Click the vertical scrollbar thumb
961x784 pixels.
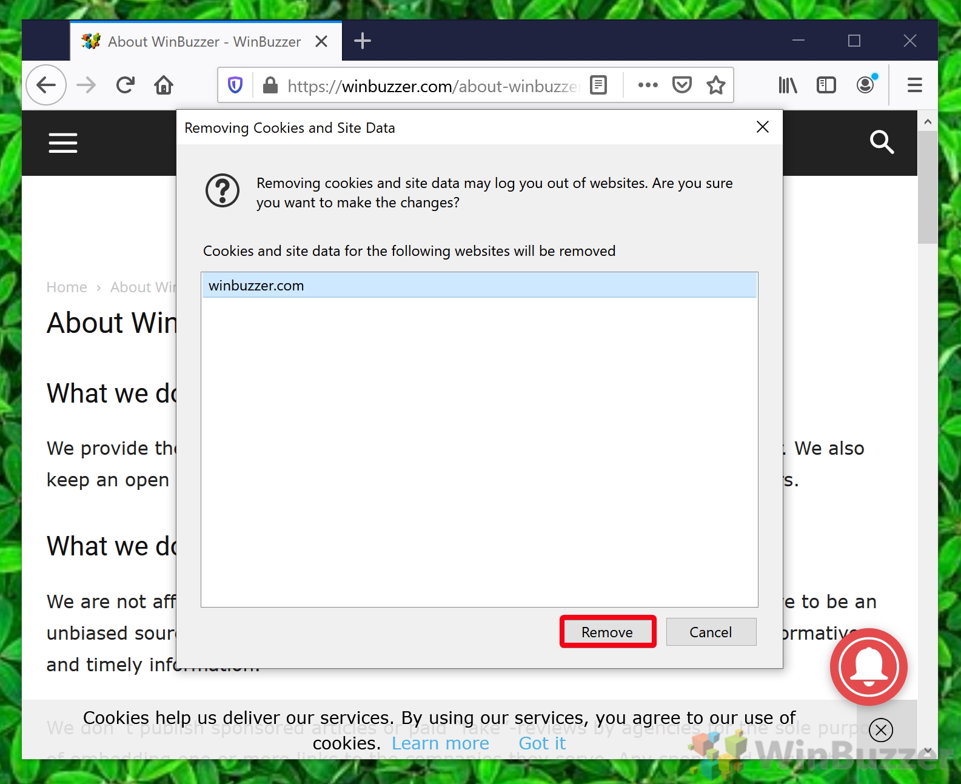(928, 187)
